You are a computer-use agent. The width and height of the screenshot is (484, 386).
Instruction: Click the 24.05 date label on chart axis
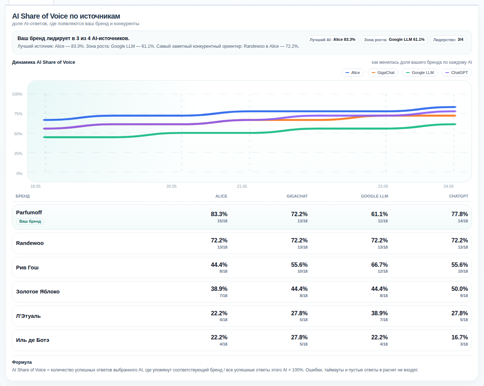click(449, 186)
